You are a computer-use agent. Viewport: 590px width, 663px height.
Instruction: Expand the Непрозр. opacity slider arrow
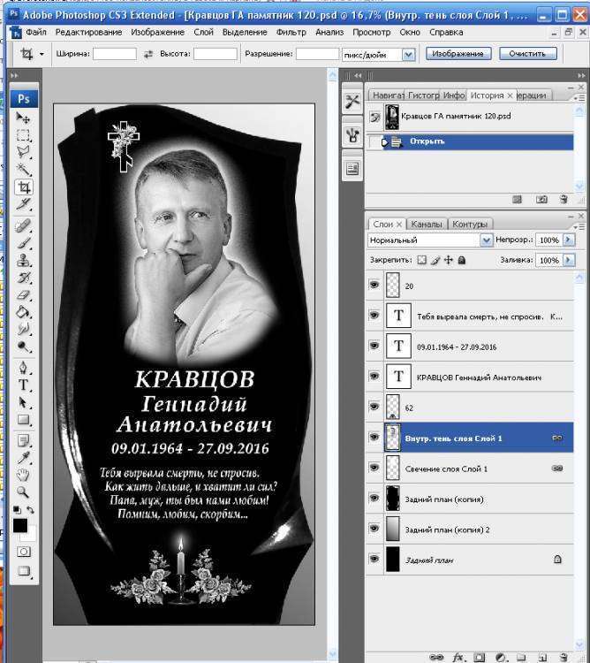pos(568,240)
